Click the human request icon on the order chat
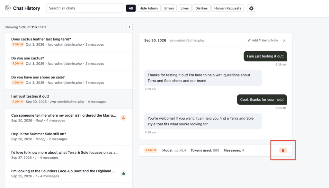Screen dimensions: 329x188 pos(123,118)
